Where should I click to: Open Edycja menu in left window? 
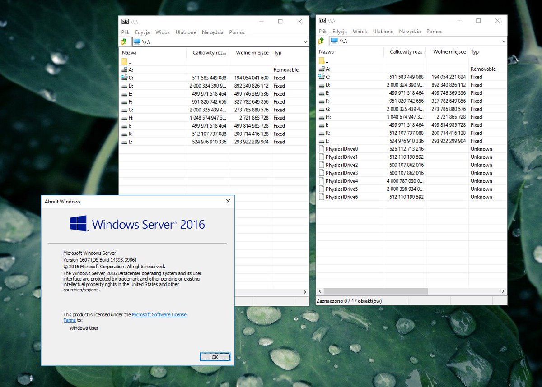142,32
